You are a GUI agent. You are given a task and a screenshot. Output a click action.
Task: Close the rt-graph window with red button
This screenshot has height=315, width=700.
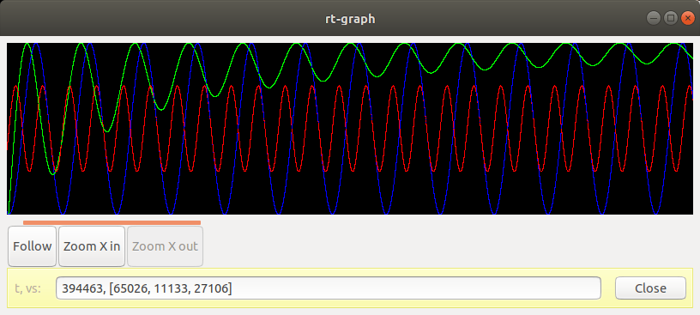click(687, 18)
